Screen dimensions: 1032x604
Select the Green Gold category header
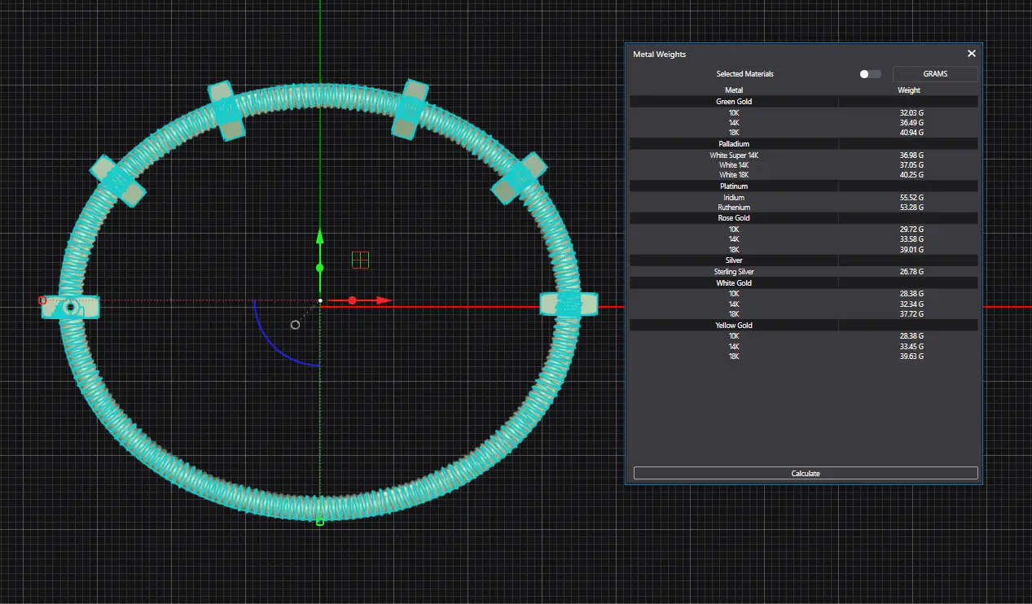(x=734, y=102)
